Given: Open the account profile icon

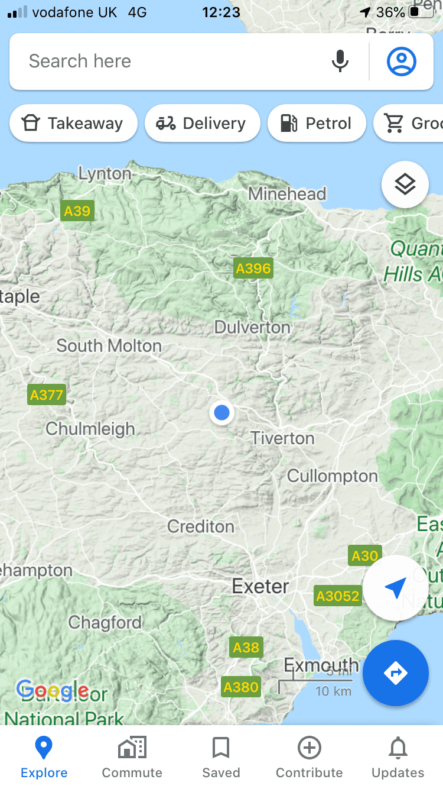Looking at the screenshot, I should (x=402, y=62).
